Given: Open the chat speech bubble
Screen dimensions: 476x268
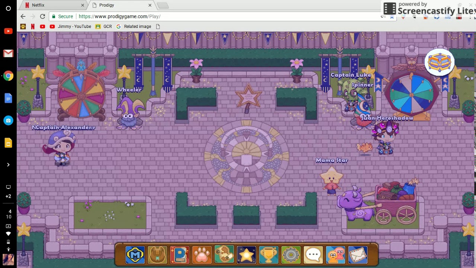Looking at the screenshot, I should (x=313, y=255).
